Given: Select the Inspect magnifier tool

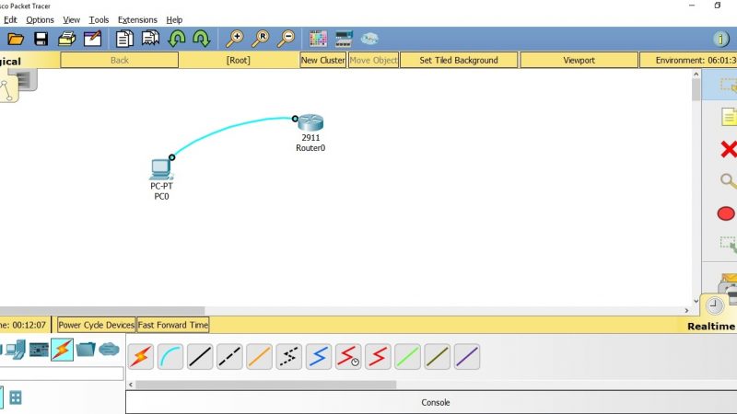Looking at the screenshot, I should point(728,181).
